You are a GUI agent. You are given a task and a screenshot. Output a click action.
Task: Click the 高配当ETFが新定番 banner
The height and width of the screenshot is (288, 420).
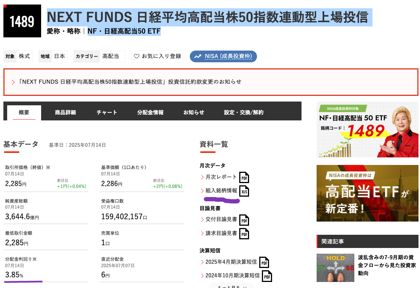click(x=367, y=193)
